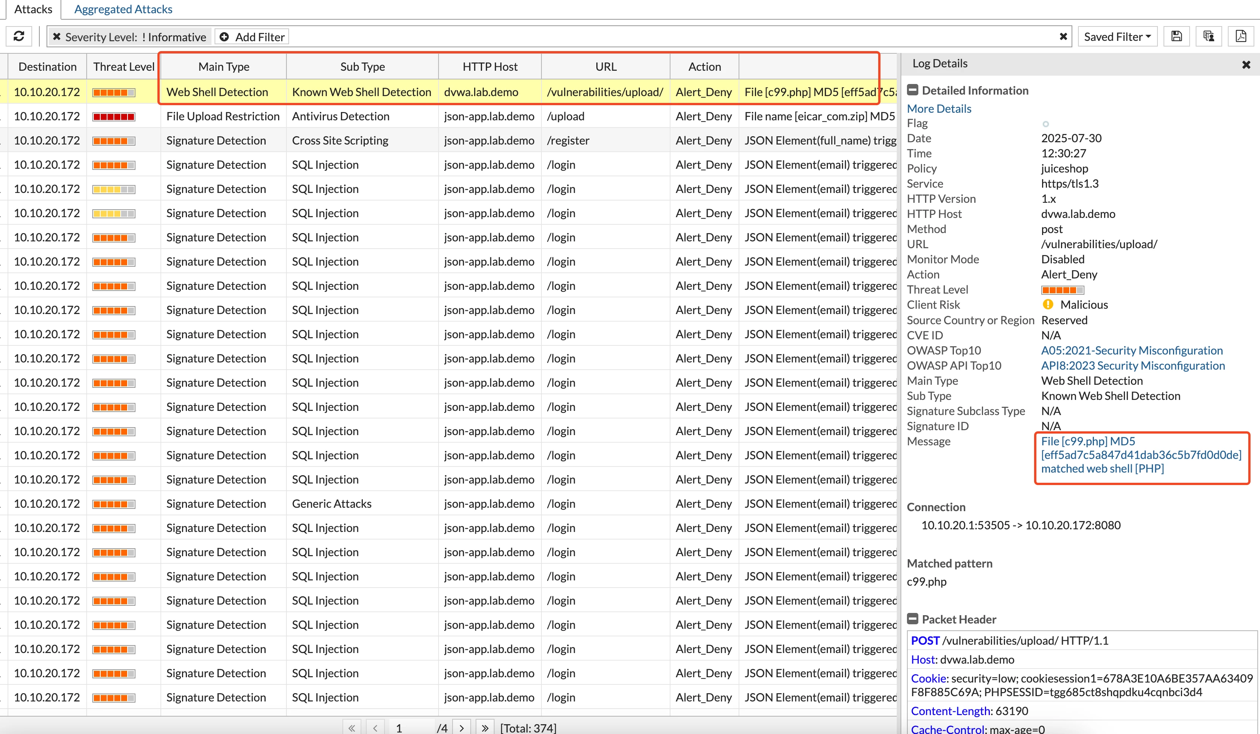Sort by the Threat Level column header
1260x734 pixels.
tap(123, 67)
